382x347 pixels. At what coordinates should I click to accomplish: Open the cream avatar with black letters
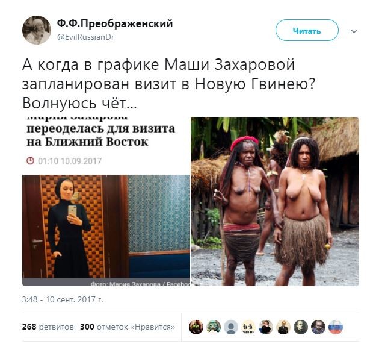(x=248, y=327)
